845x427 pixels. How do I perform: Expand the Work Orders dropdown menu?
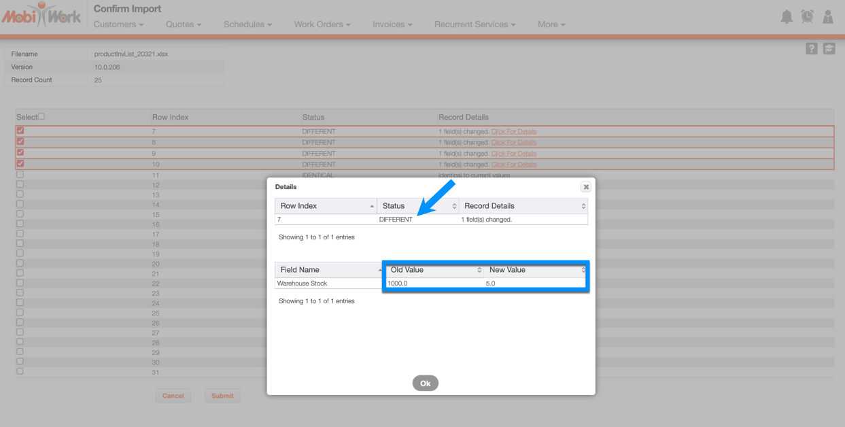click(322, 24)
